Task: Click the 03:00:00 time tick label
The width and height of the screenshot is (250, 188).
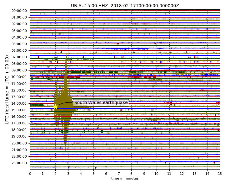Action: pos(19,31)
